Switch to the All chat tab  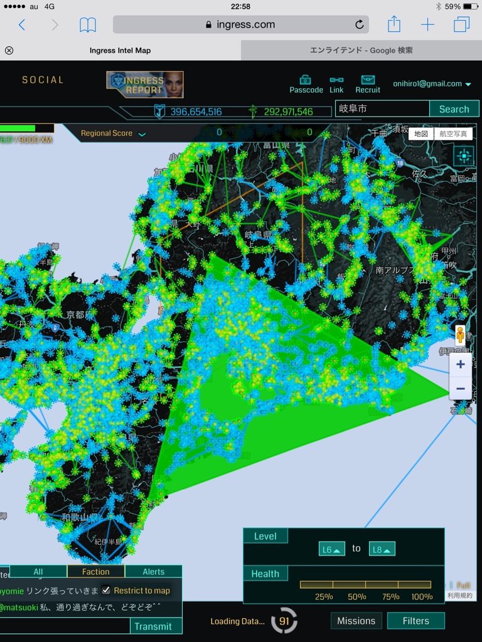pyautogui.click(x=38, y=572)
